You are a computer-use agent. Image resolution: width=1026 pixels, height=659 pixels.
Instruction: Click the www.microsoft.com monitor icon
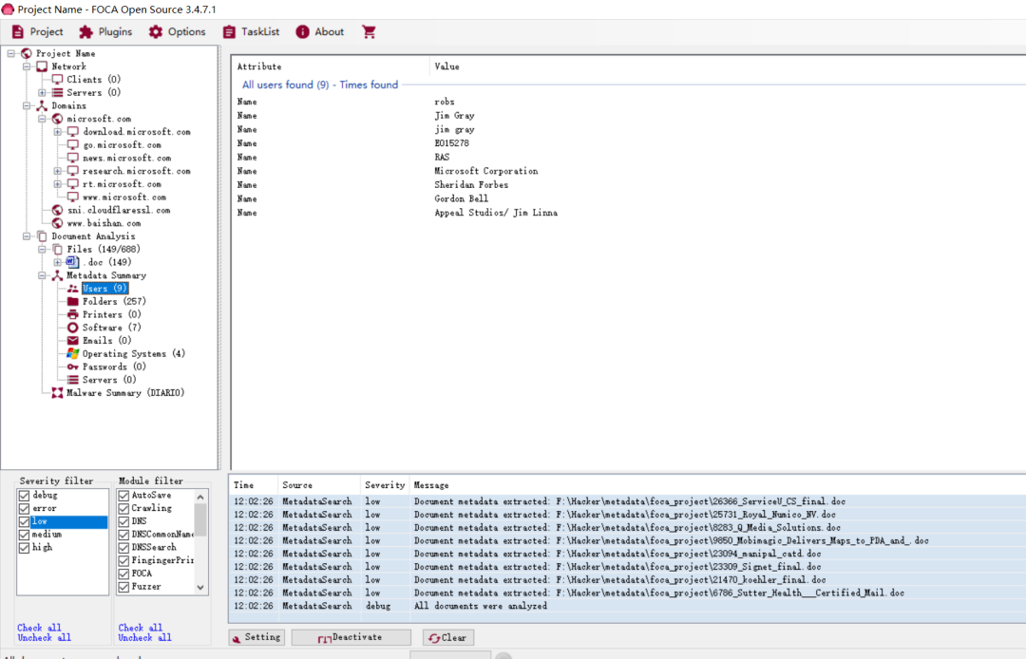(x=72, y=198)
